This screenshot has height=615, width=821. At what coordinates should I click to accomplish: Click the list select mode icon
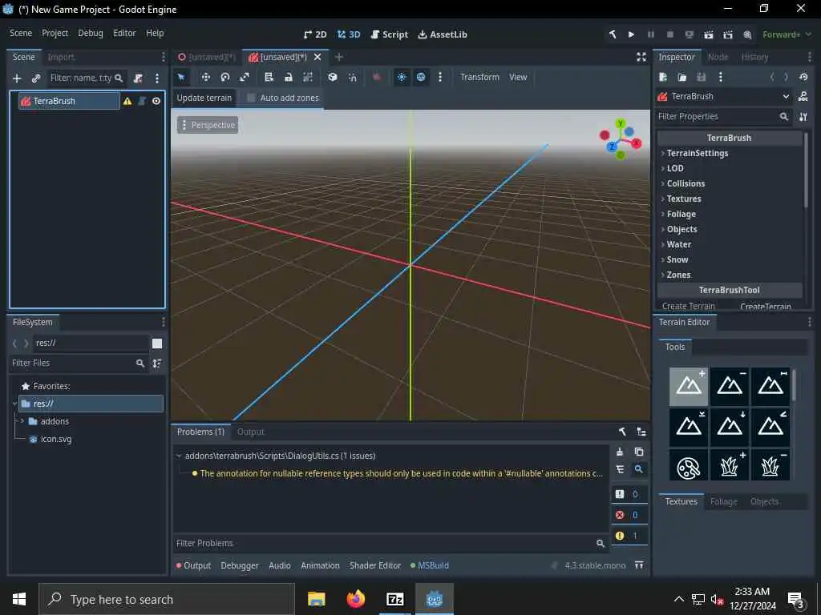pos(269,78)
